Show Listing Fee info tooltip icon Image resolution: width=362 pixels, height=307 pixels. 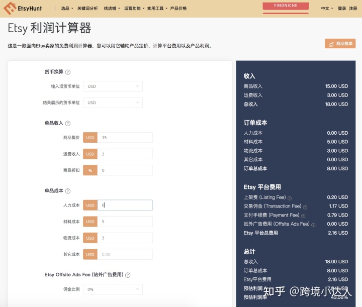click(x=290, y=198)
